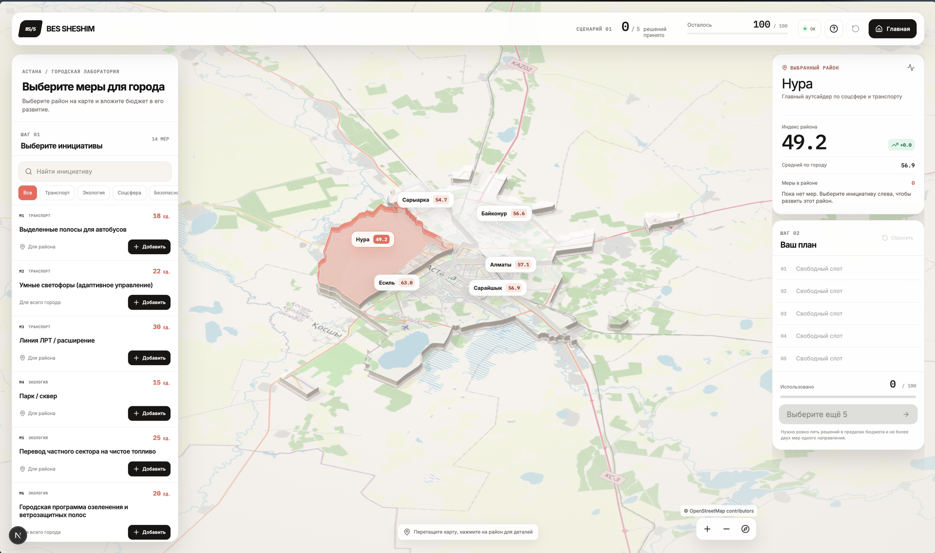
Task: Click location pin icon of Линия ЛРТ
Action: [x=22, y=358]
